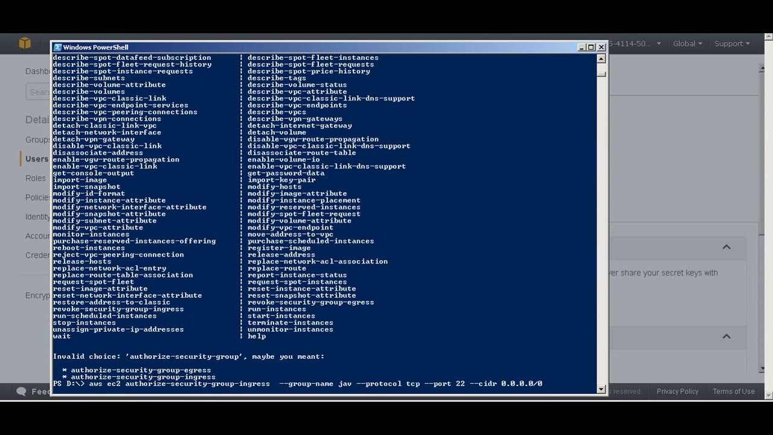Click the 'terminate-instances' command text
Screen dimensions: 773x435
[290, 323]
